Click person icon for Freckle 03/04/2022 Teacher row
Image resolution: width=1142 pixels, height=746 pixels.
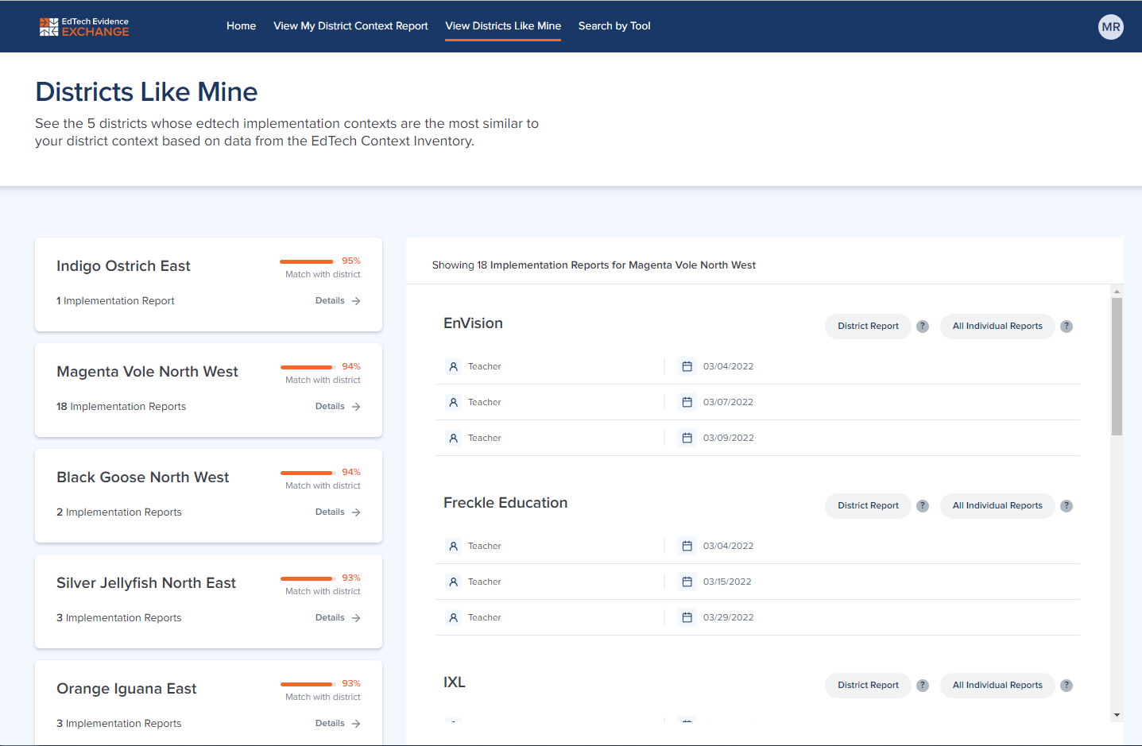(453, 546)
